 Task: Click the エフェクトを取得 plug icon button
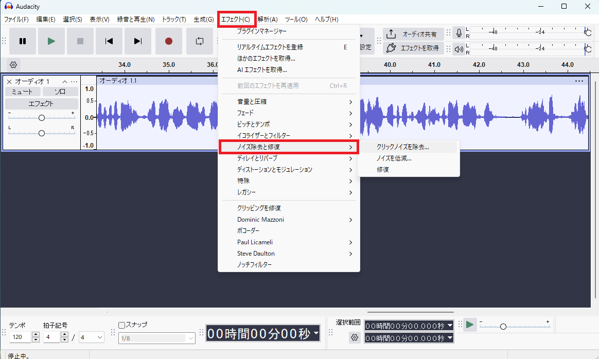[x=413, y=48]
